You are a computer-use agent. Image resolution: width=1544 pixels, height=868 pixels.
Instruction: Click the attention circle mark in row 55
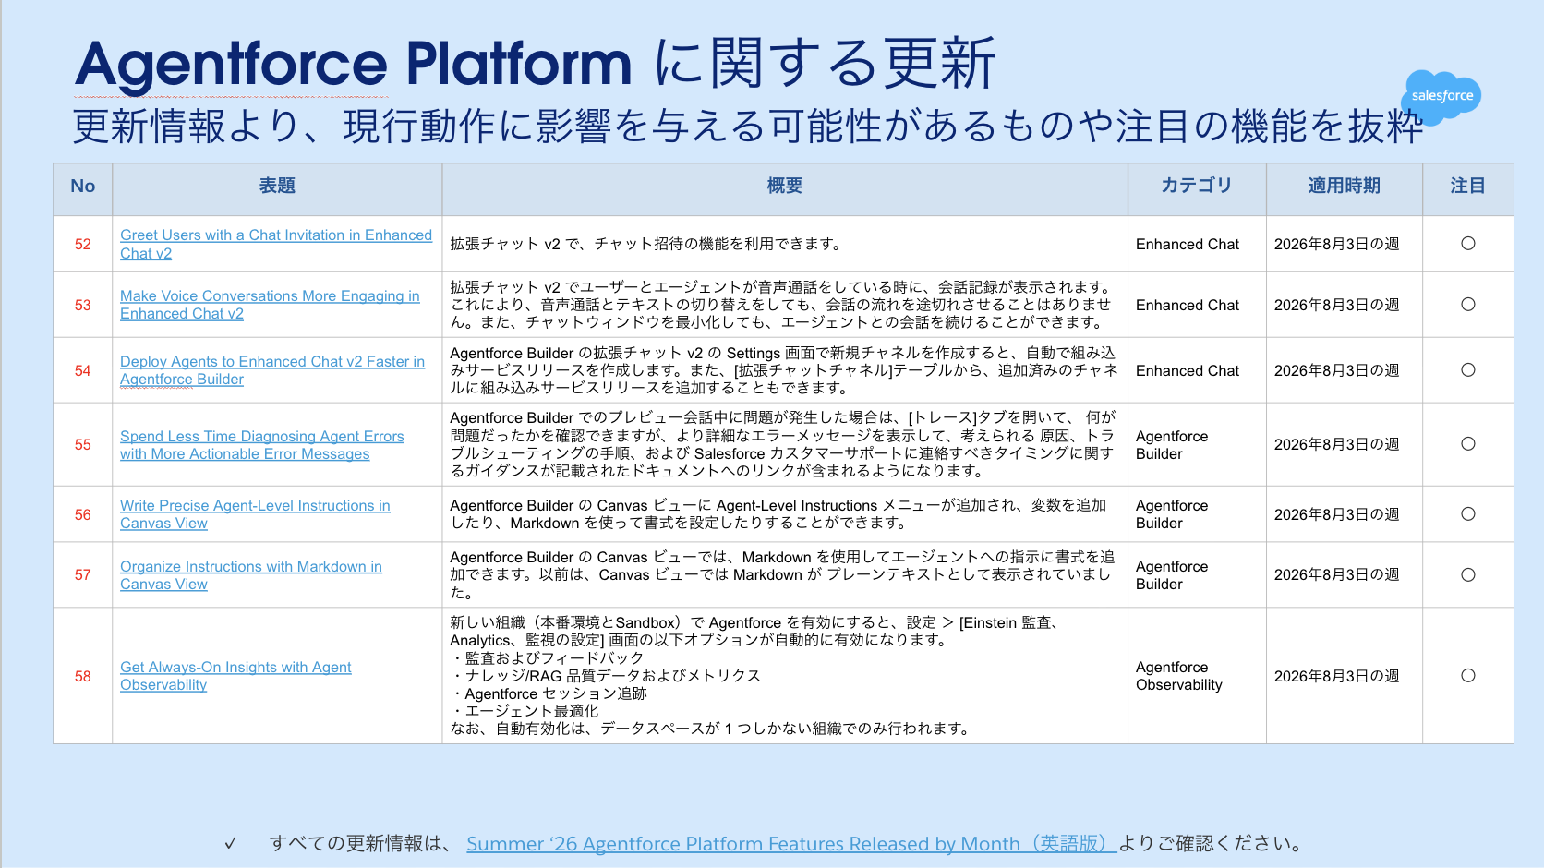tap(1468, 444)
